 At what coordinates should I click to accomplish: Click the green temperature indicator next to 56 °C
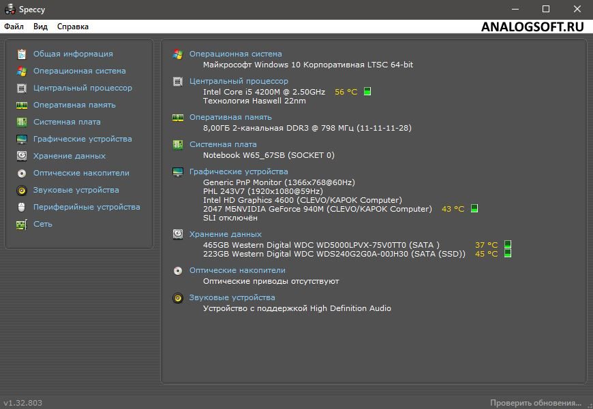click(x=367, y=90)
